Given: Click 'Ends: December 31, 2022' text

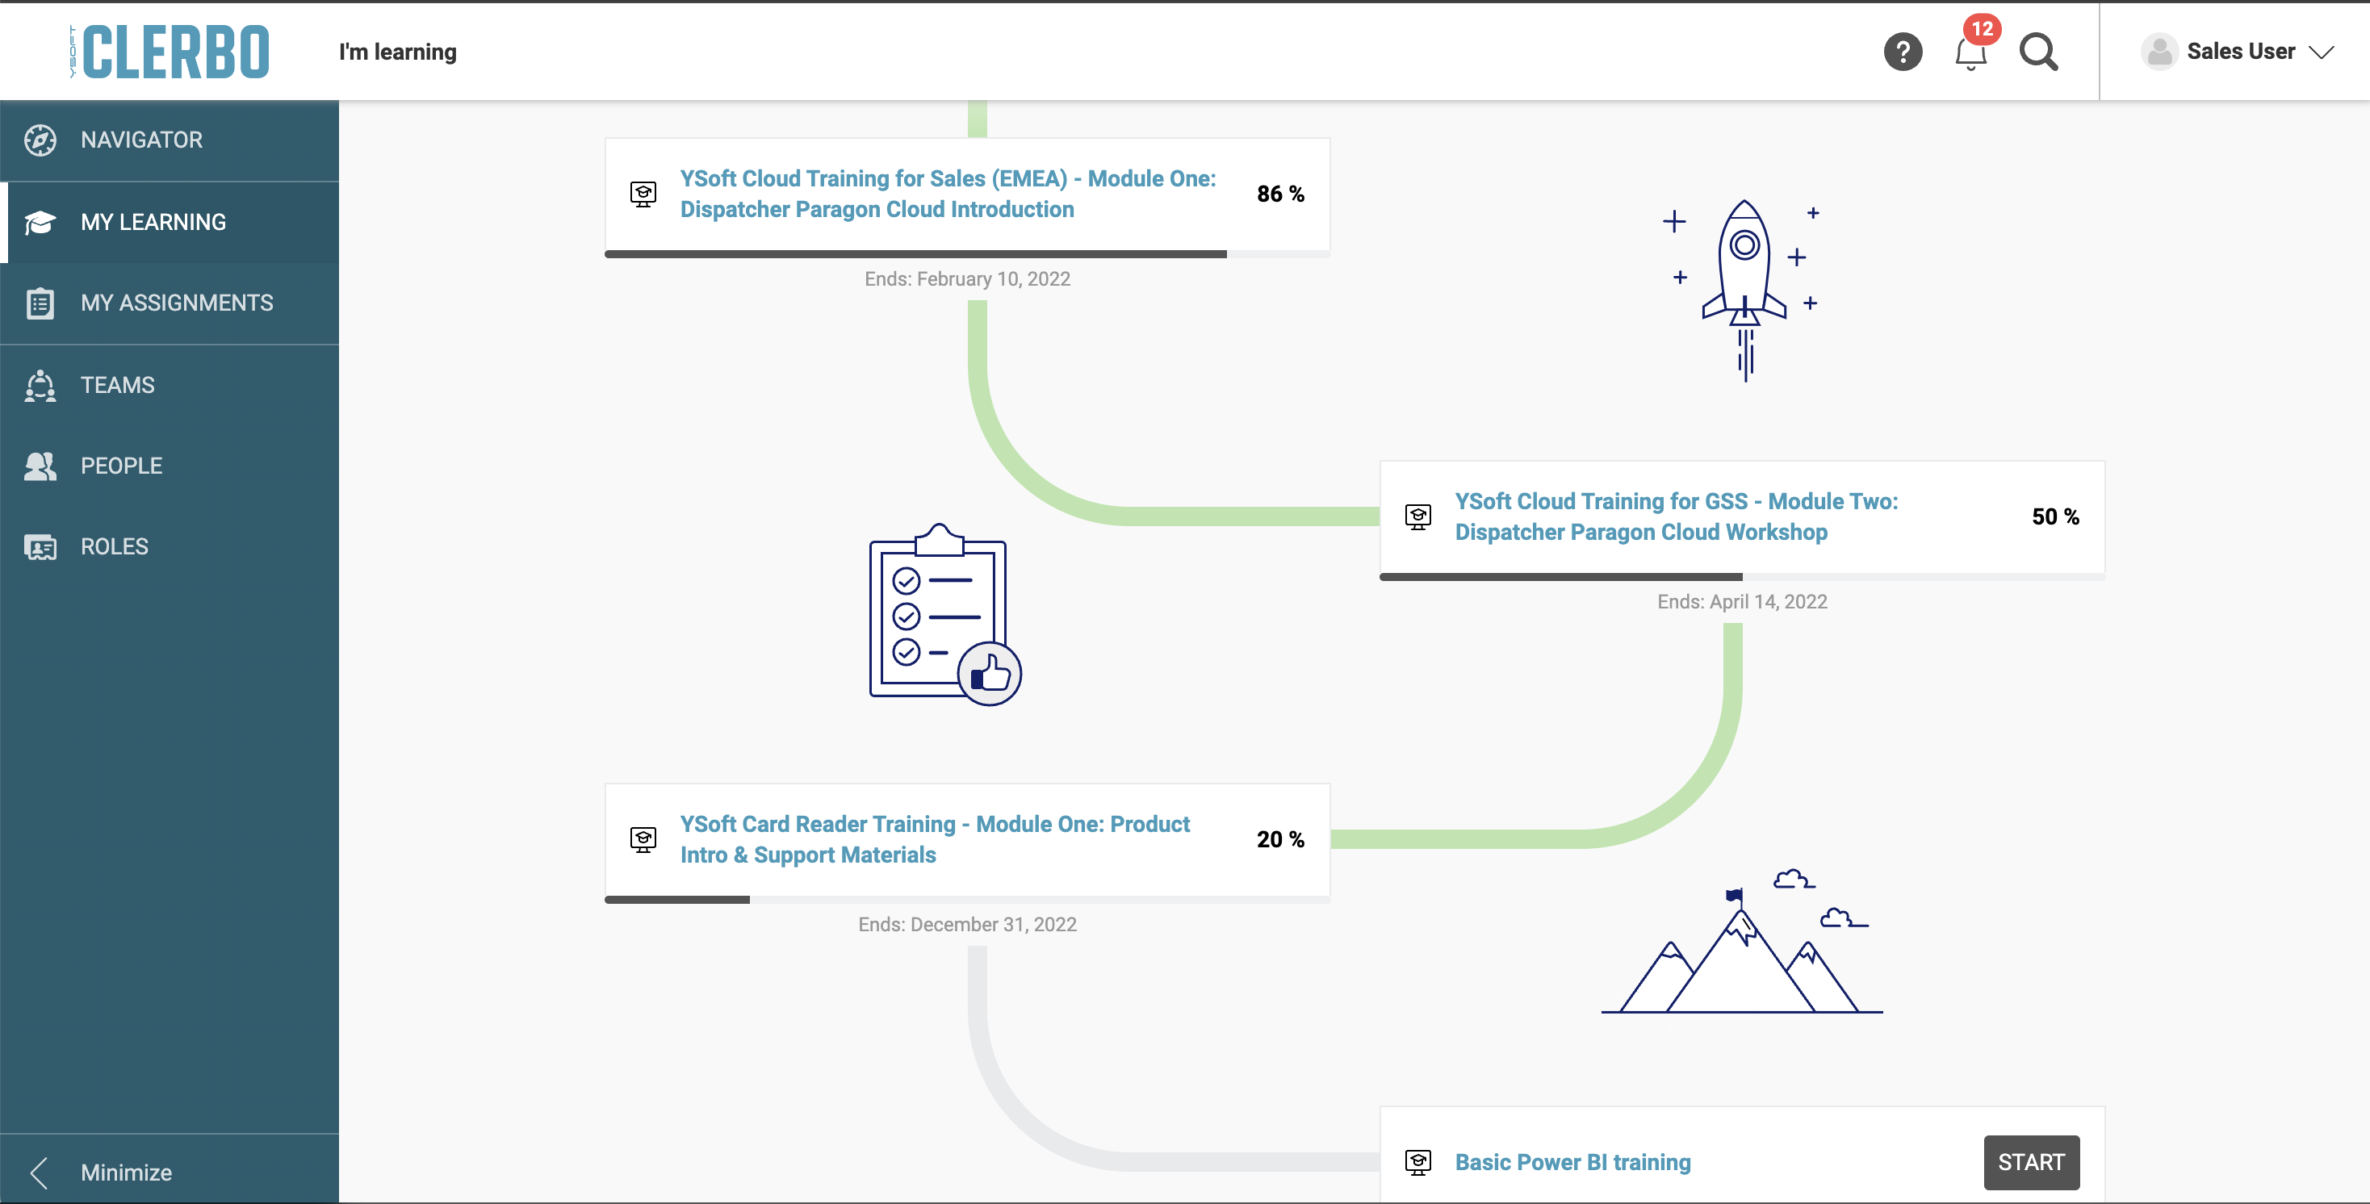Looking at the screenshot, I should point(967,925).
